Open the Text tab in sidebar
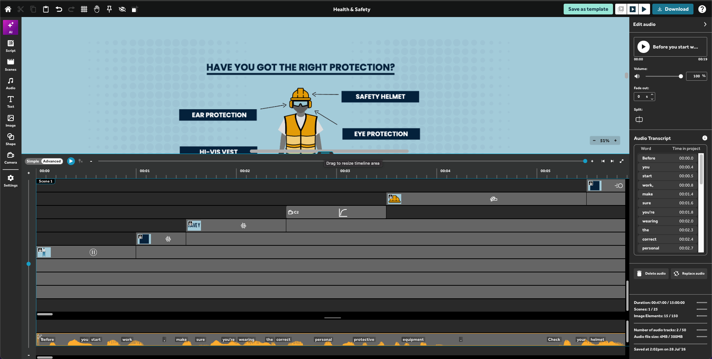712x359 pixels. click(x=10, y=102)
